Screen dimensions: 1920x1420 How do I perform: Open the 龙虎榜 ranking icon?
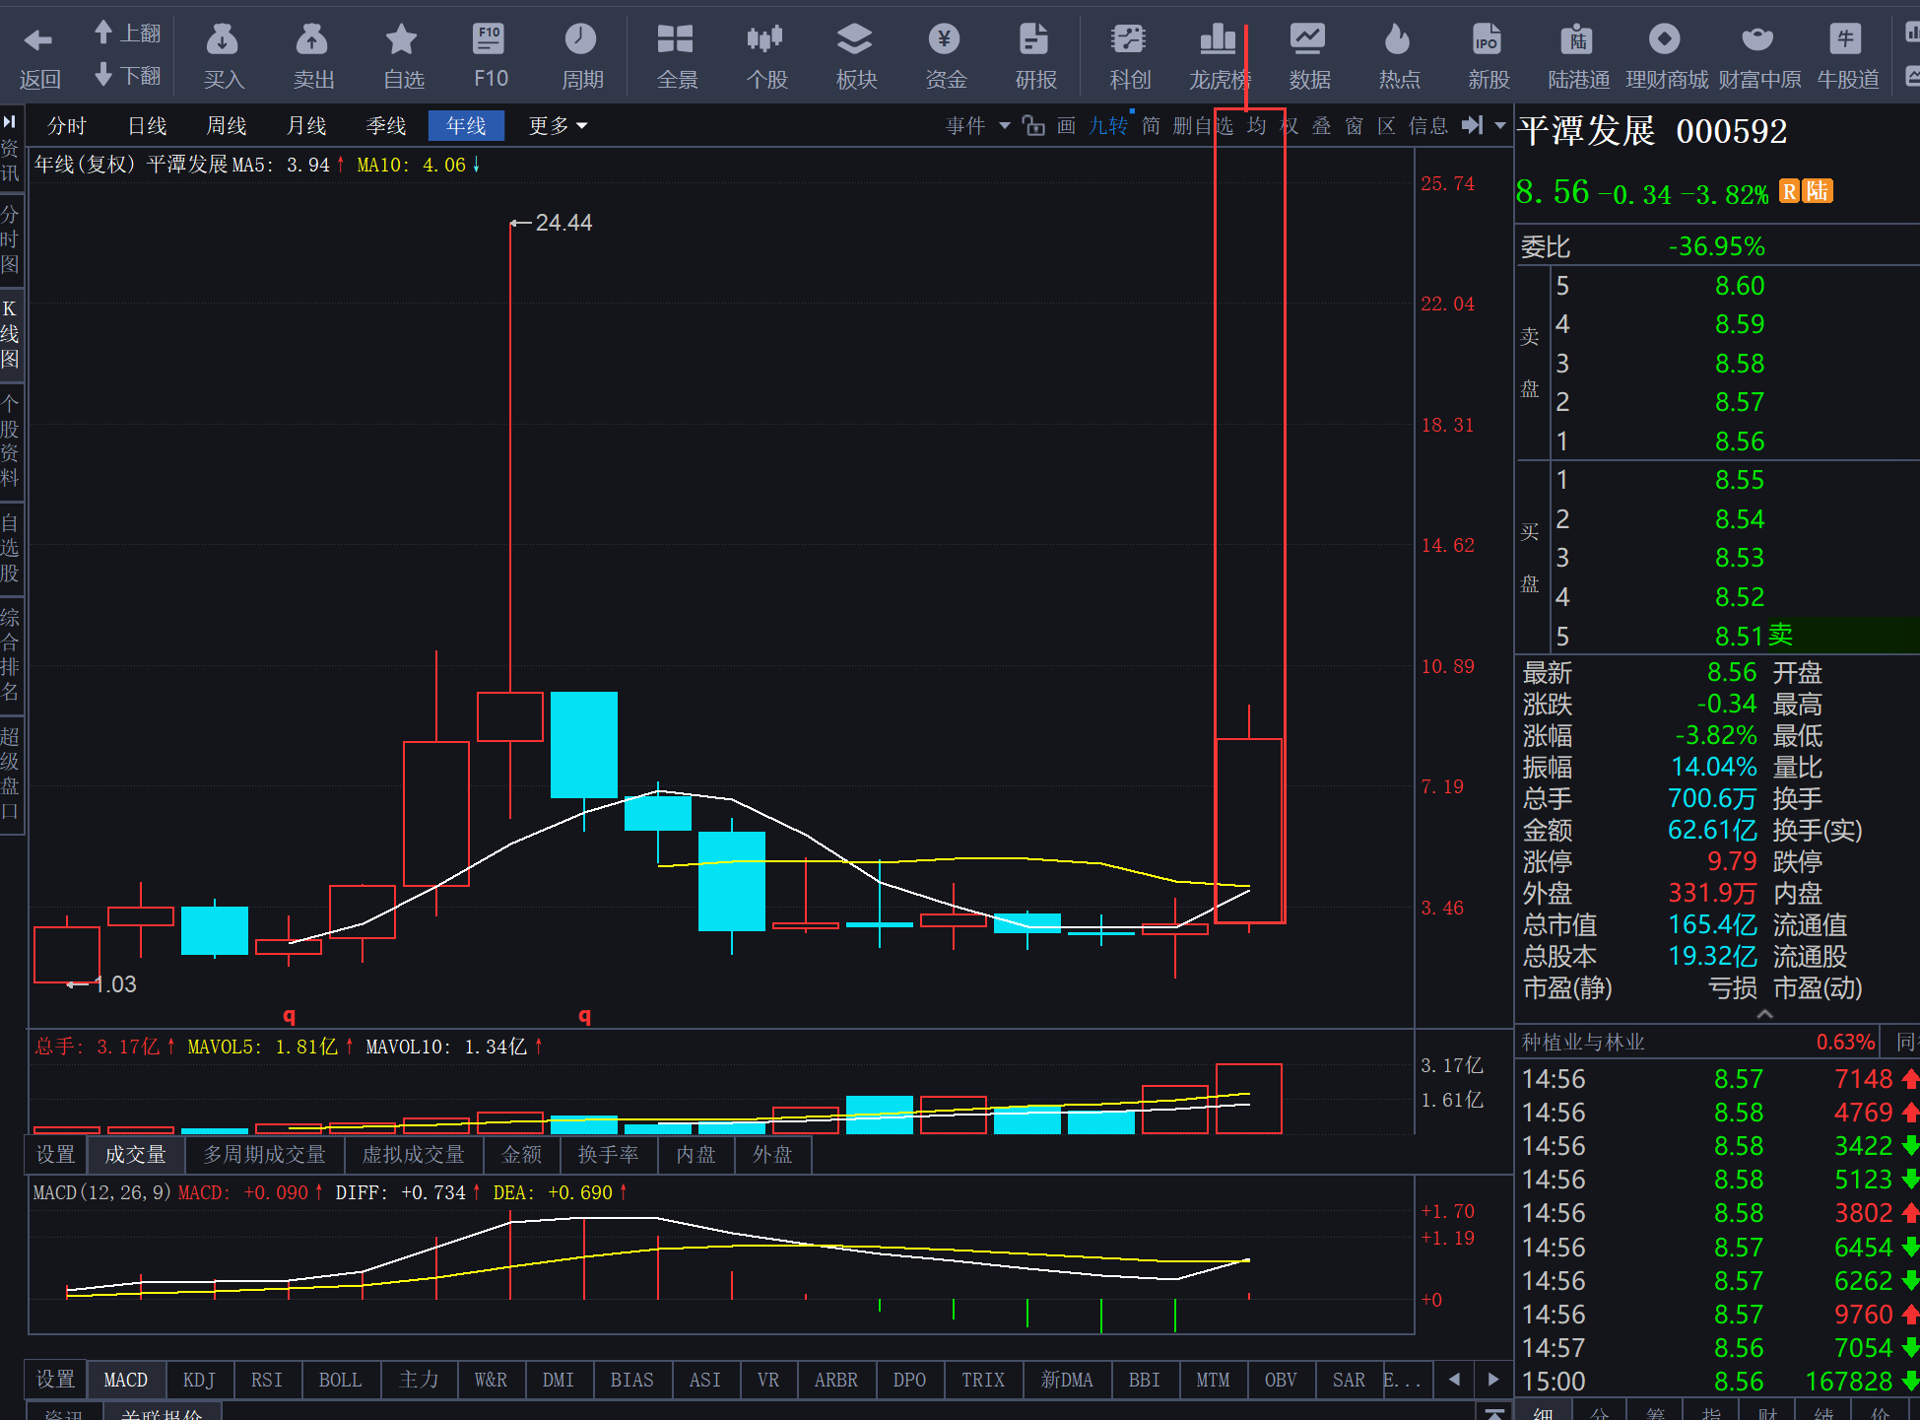pos(1219,39)
